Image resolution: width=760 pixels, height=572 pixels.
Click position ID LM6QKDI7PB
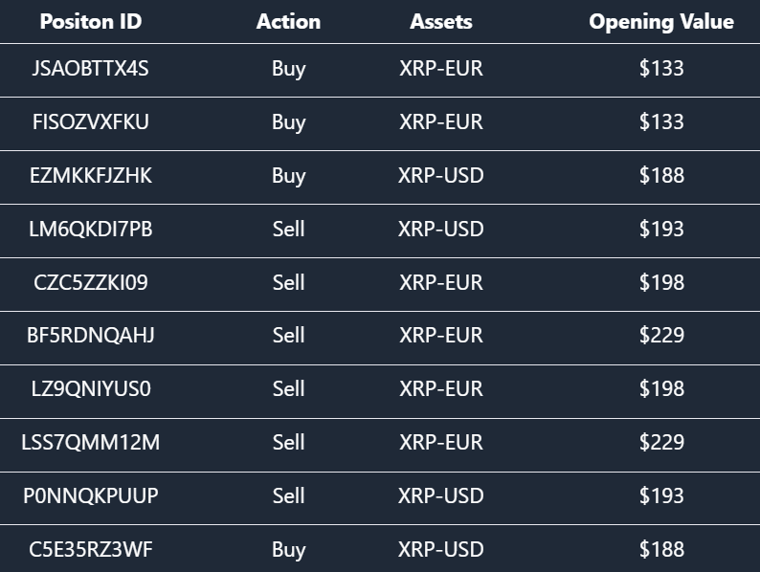click(x=91, y=230)
